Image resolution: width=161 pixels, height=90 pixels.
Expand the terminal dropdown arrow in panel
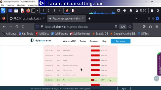[37, 10]
